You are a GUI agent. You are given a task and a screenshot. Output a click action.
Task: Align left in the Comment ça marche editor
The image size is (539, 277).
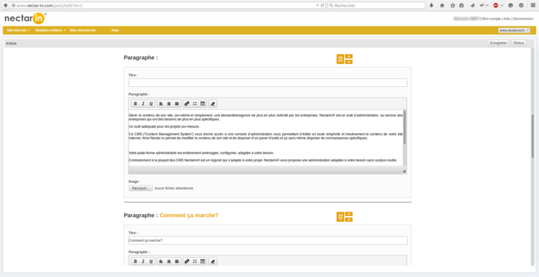point(161,261)
